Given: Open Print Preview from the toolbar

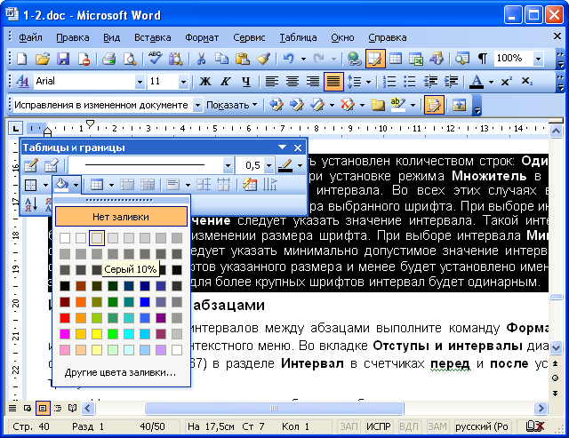Looking at the screenshot, I should click(x=130, y=59).
